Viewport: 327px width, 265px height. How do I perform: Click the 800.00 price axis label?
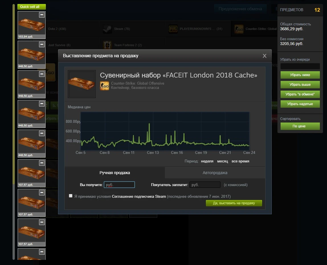73,121
